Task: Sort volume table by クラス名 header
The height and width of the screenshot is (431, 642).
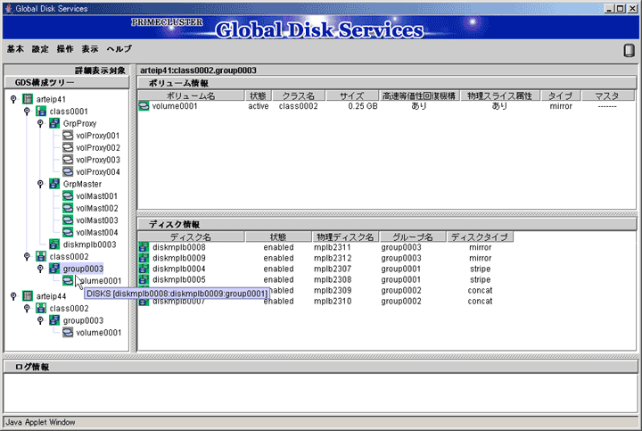Action: tap(299, 95)
